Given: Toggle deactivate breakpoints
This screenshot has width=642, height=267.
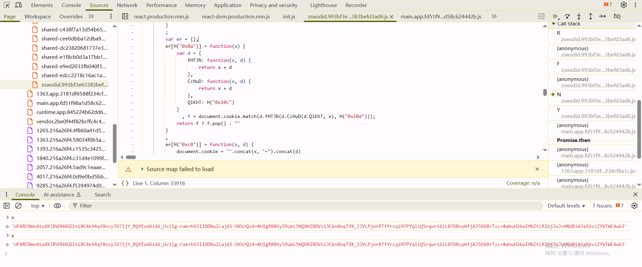Looking at the screenshot, I should point(617,16).
